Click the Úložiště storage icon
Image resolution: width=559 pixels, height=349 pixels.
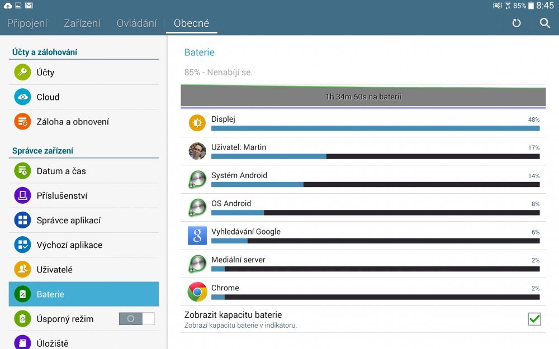pyautogui.click(x=22, y=343)
